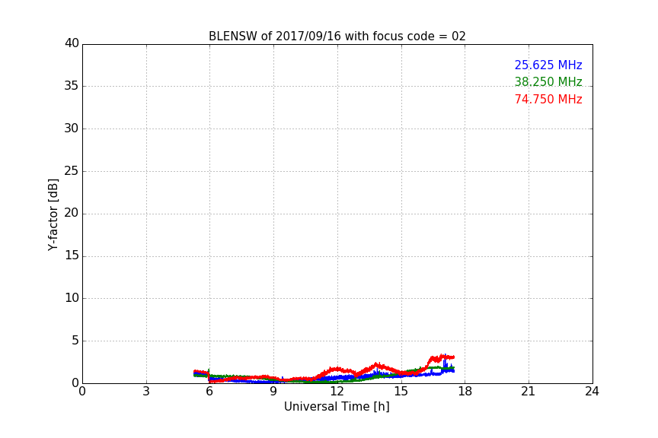Click the y-axis tick label 35
658x438 pixels.
coord(72,86)
